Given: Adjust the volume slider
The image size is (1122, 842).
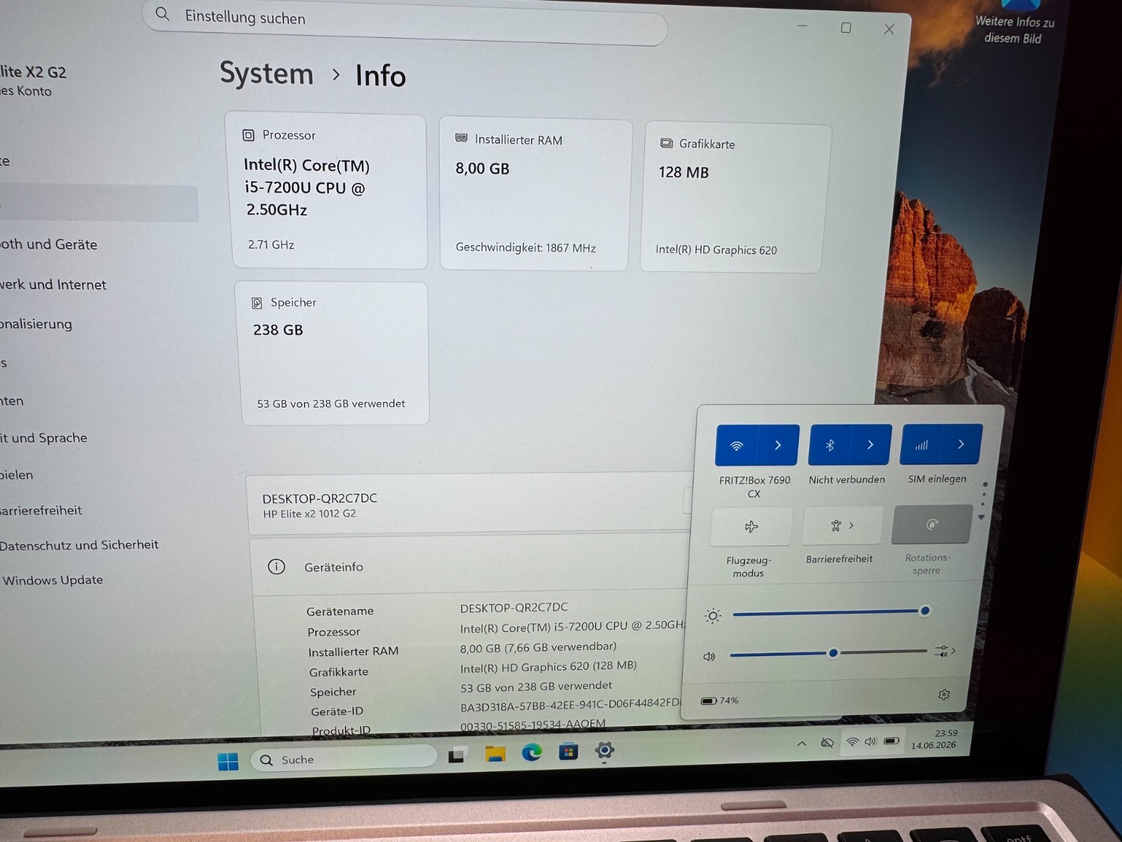Looking at the screenshot, I should click(x=829, y=653).
